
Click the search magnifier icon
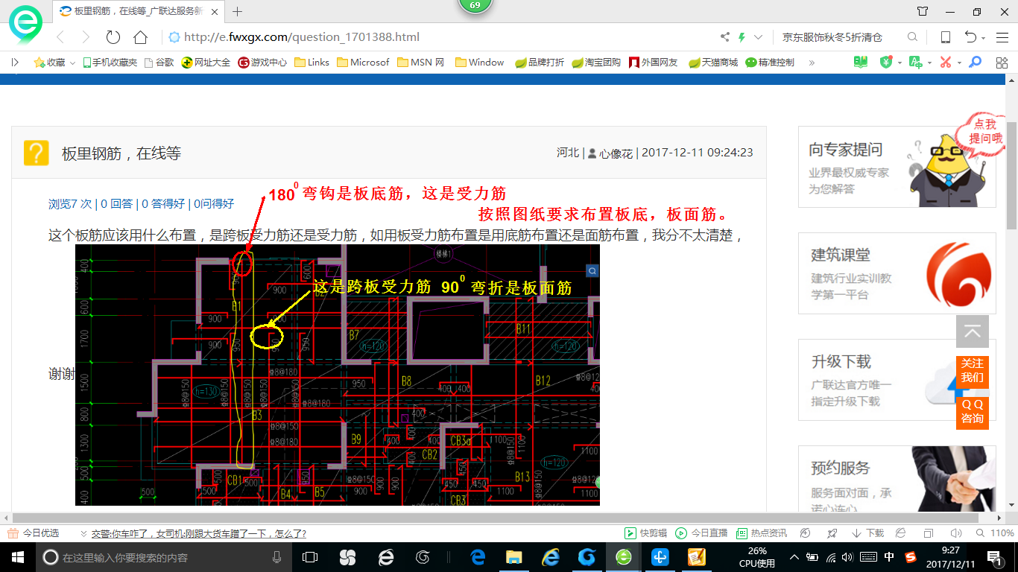click(912, 37)
